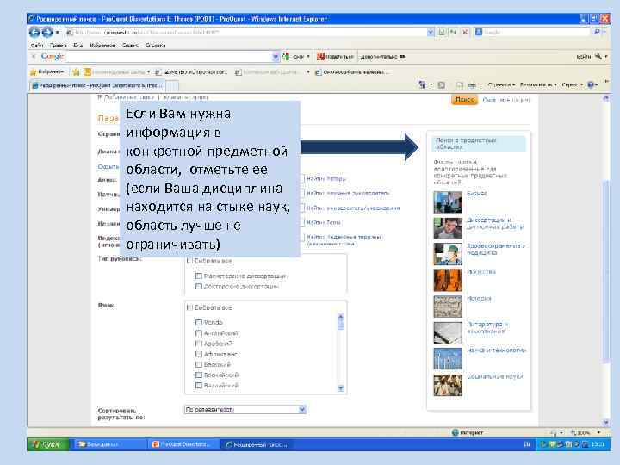Refresh page via address bar icon
Screen dimensions: 620x465
453,32
